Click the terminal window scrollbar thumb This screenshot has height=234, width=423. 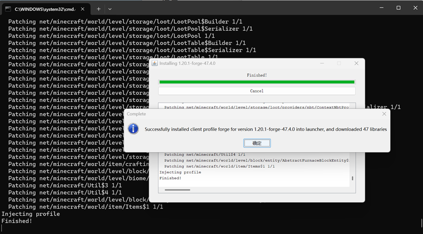pos(422,223)
